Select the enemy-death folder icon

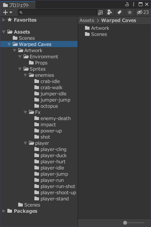click(x=37, y=119)
